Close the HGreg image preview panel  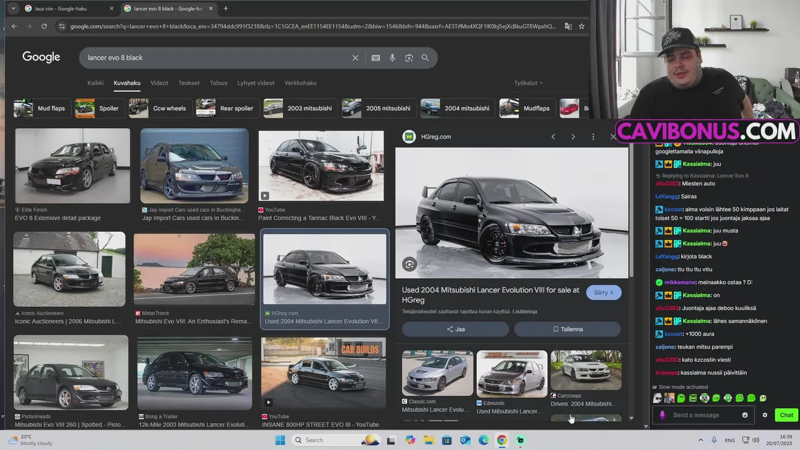click(x=612, y=137)
